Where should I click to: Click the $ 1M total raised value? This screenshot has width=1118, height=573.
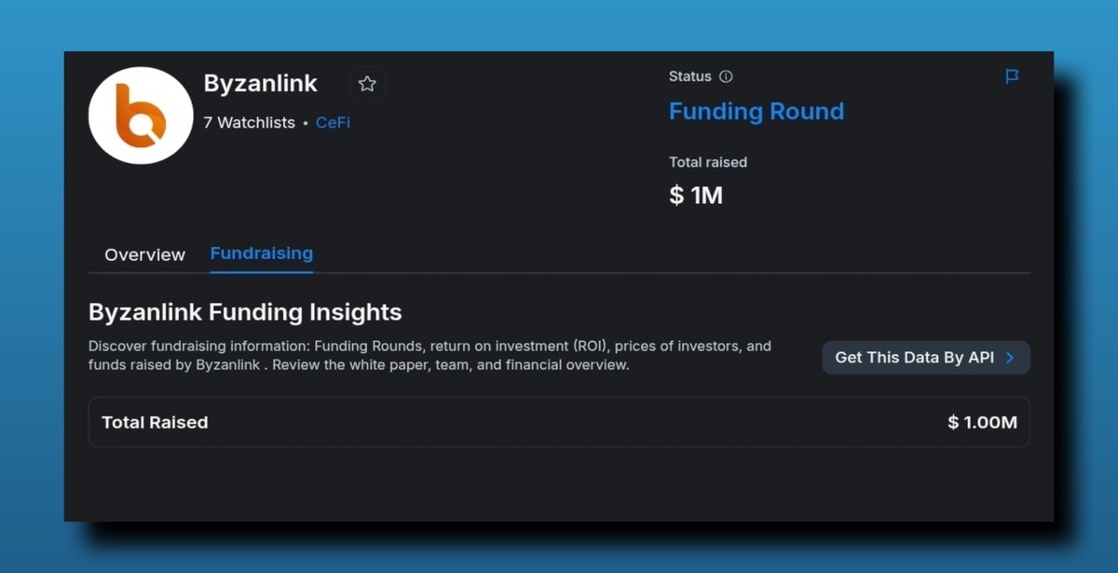696,196
